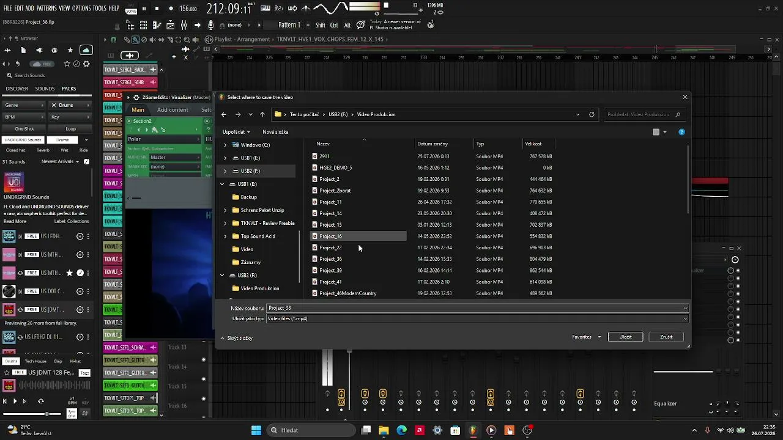
Task: Collapse USB1 (E:) expanded tree node
Action: (222, 184)
